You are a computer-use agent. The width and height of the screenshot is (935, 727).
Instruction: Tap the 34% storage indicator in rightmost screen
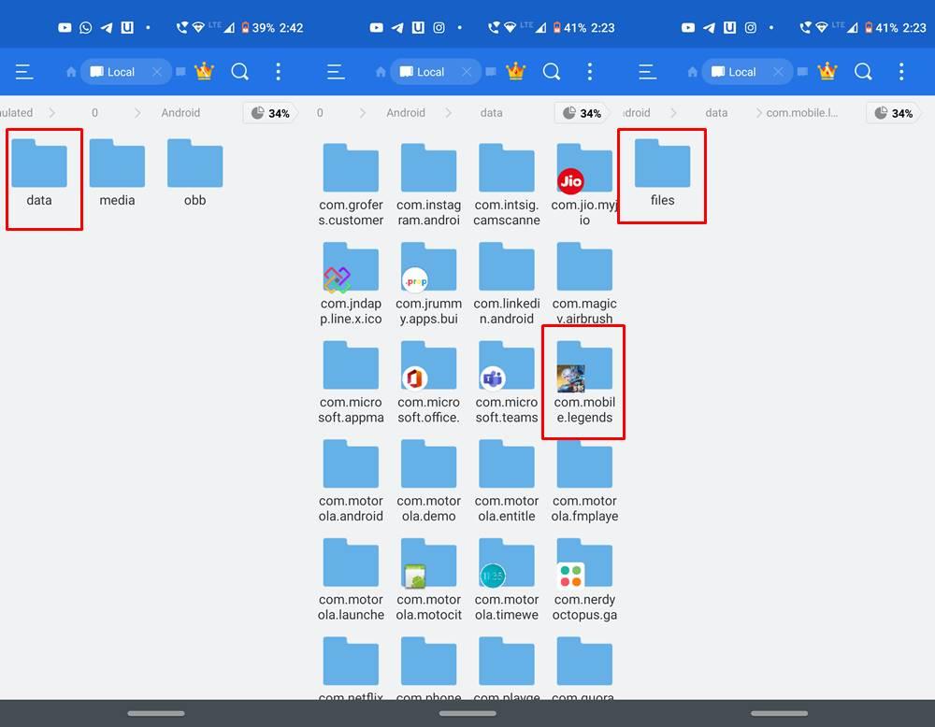click(x=892, y=113)
